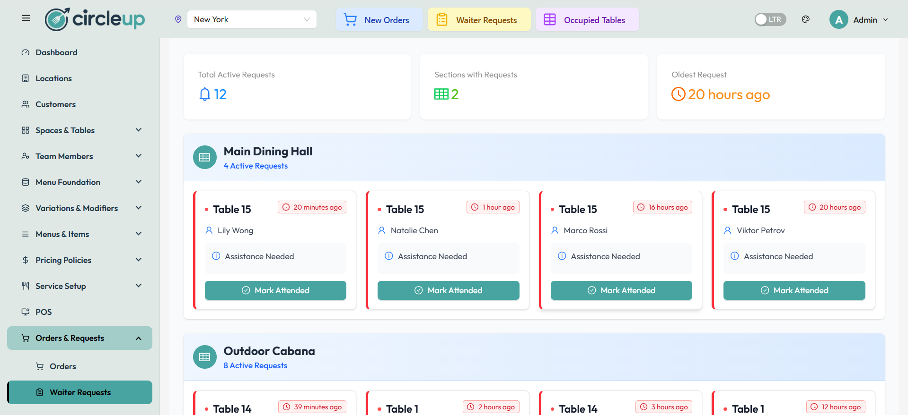Click the 20 minutes ago time badge
The image size is (908, 415).
(312, 207)
